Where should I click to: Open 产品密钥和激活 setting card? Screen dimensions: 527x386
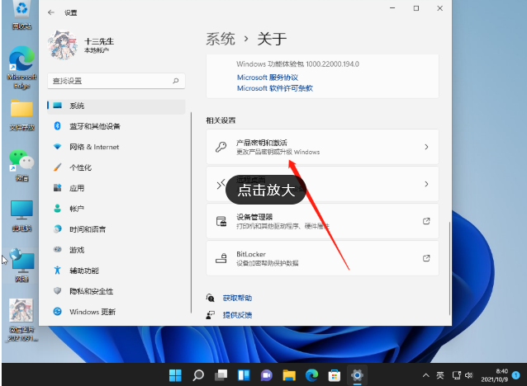[x=322, y=147]
